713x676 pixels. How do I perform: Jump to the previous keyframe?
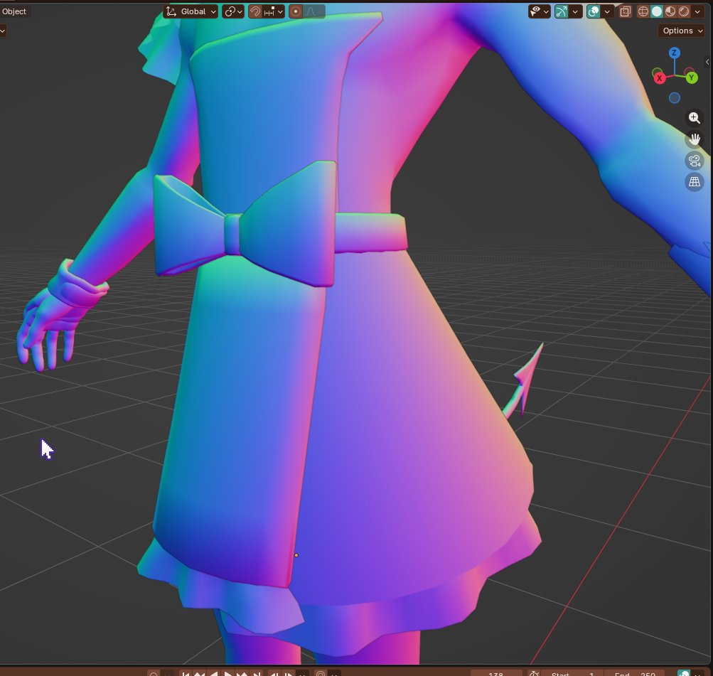point(199,673)
